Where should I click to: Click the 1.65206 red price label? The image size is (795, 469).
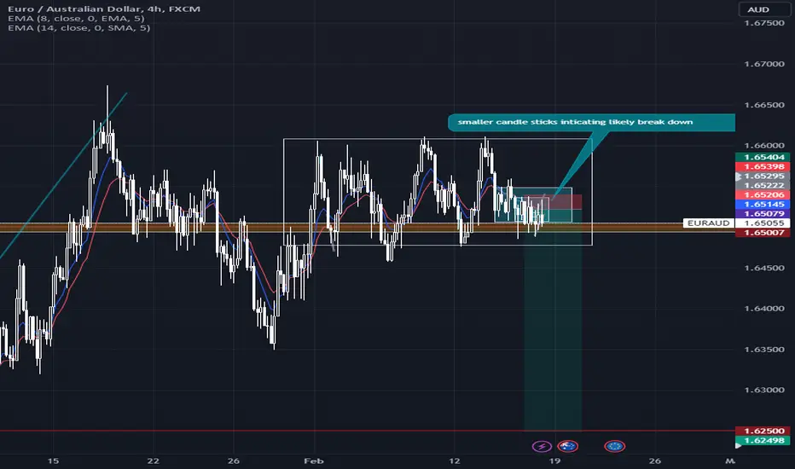[x=763, y=194]
